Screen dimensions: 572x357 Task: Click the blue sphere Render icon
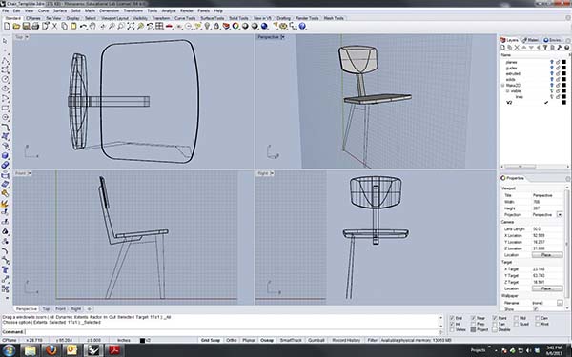pos(264,27)
